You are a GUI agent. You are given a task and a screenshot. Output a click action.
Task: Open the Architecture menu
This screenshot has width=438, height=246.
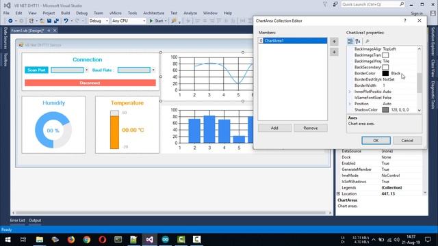tap(153, 13)
